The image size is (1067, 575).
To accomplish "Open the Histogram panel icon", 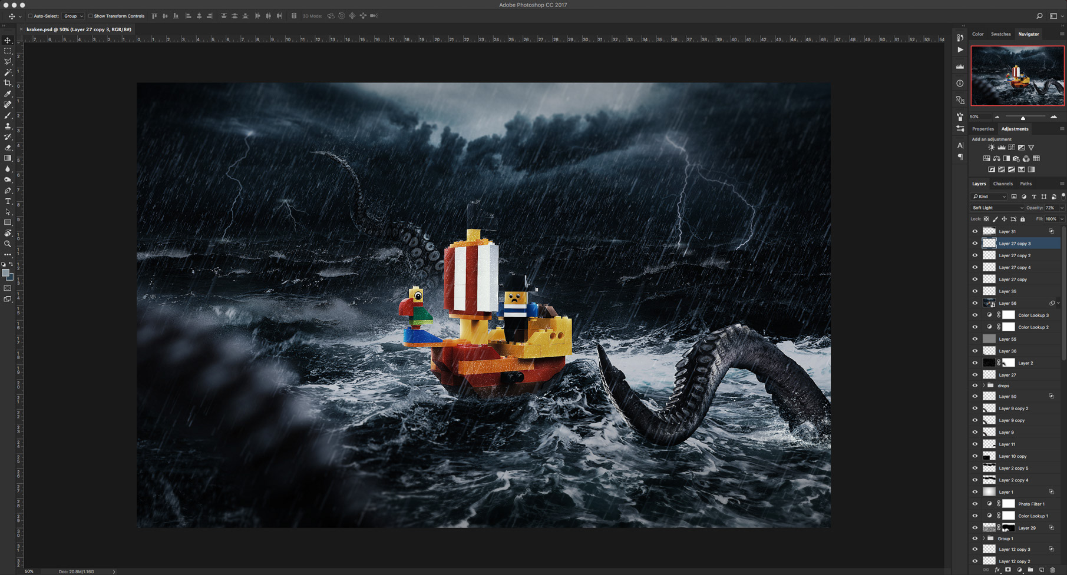I will pyautogui.click(x=960, y=67).
